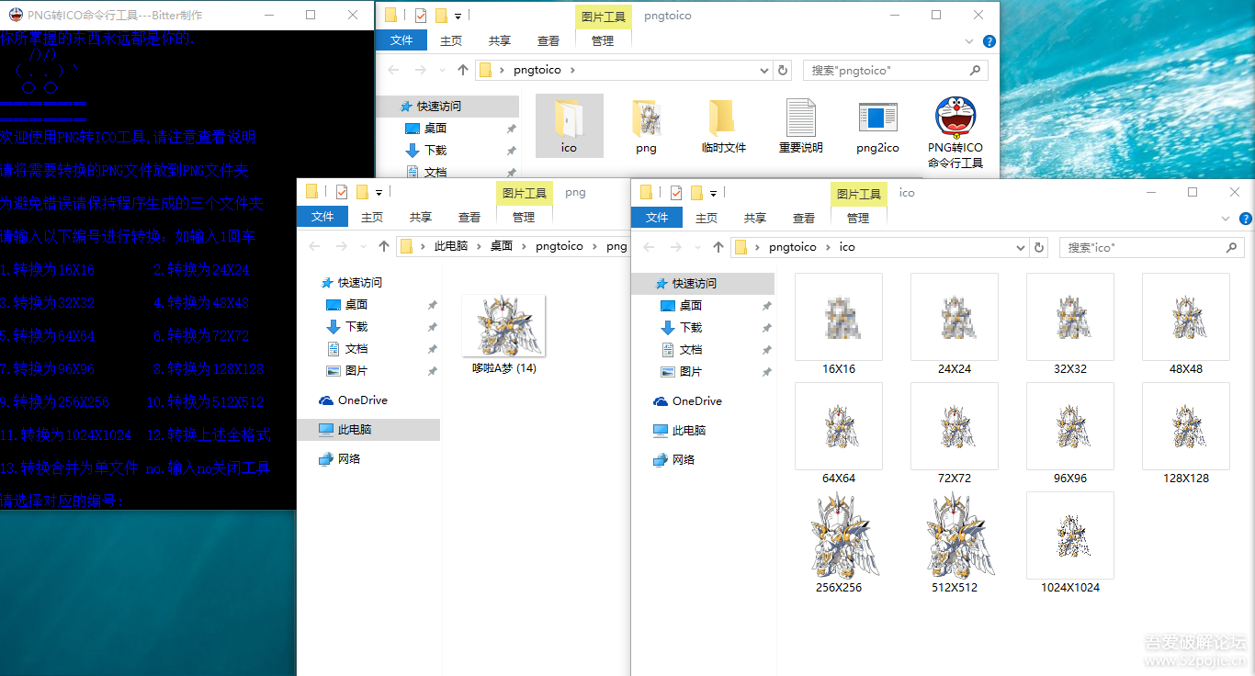Expand the ribbon in the pngtoico window
Image resolution: width=1255 pixels, height=676 pixels.
pos(971,41)
